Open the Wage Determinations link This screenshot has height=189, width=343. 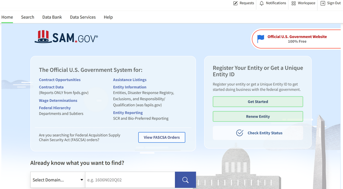pos(58,101)
